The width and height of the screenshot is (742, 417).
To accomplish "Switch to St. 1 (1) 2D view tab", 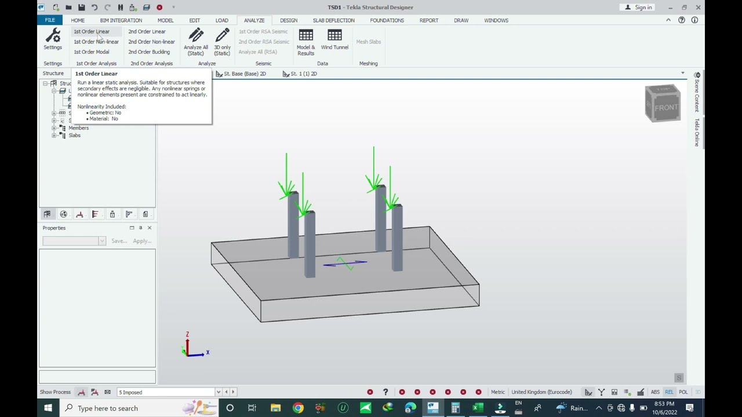I will (x=300, y=74).
